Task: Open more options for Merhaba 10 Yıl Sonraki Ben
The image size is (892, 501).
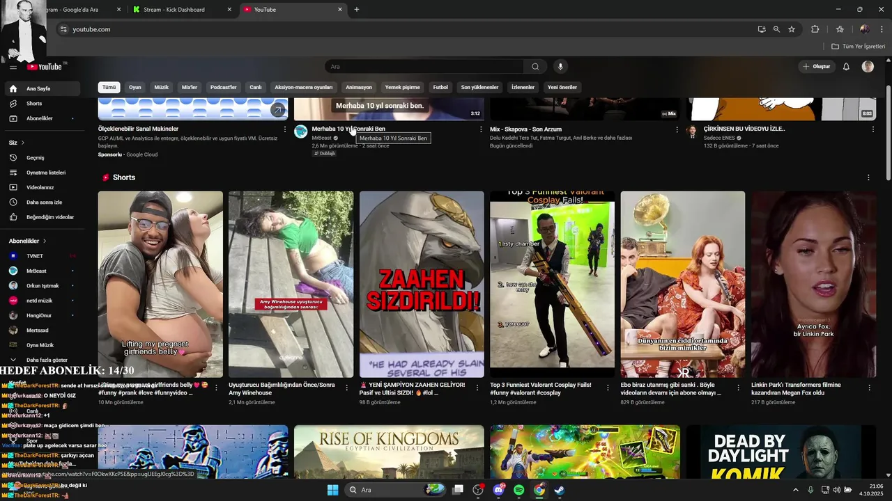Action: (x=481, y=129)
